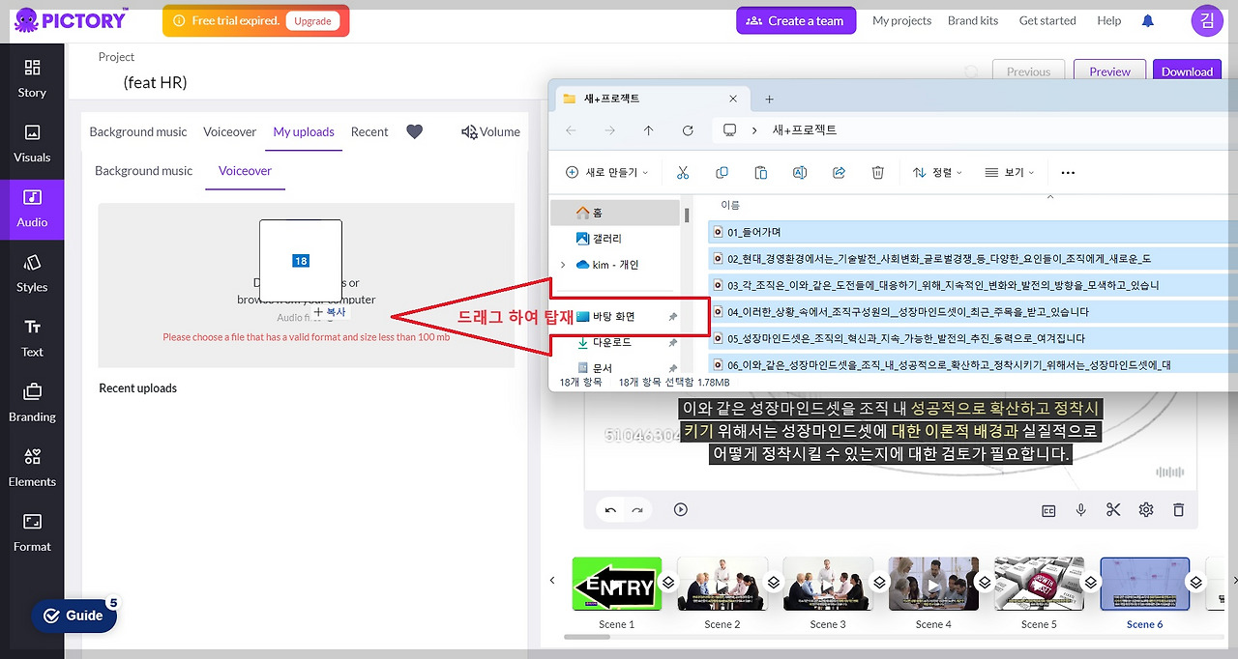Open the Branding section in sidebar
This screenshot has height=659, width=1238.
click(32, 403)
